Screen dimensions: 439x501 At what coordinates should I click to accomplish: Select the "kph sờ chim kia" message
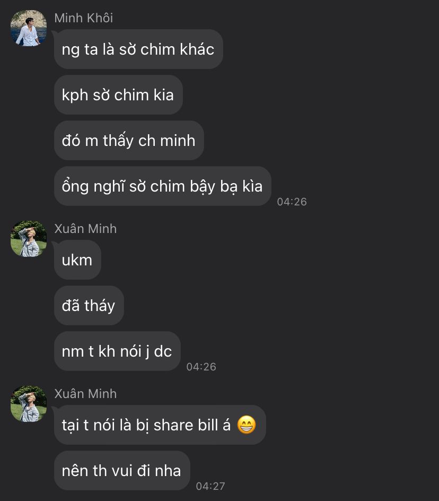click(x=118, y=95)
